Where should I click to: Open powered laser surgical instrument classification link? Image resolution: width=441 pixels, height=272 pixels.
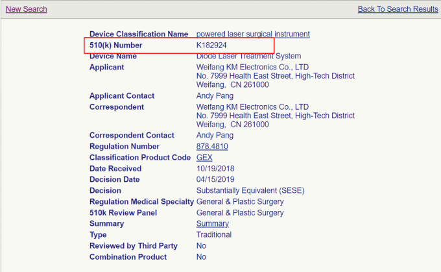(253, 34)
